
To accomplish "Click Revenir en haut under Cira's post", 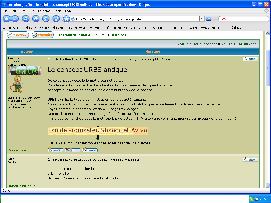I will (x=21, y=186).
